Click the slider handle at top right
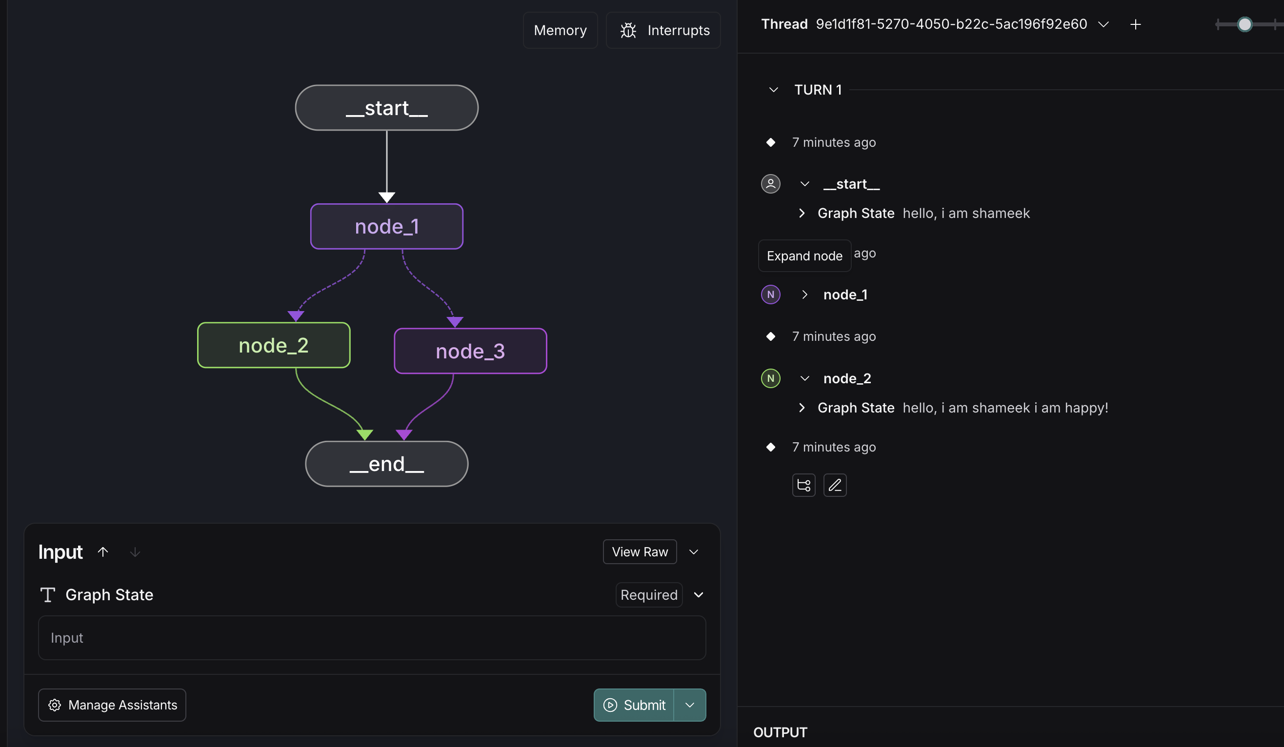This screenshot has width=1284, height=747. 1244,24
